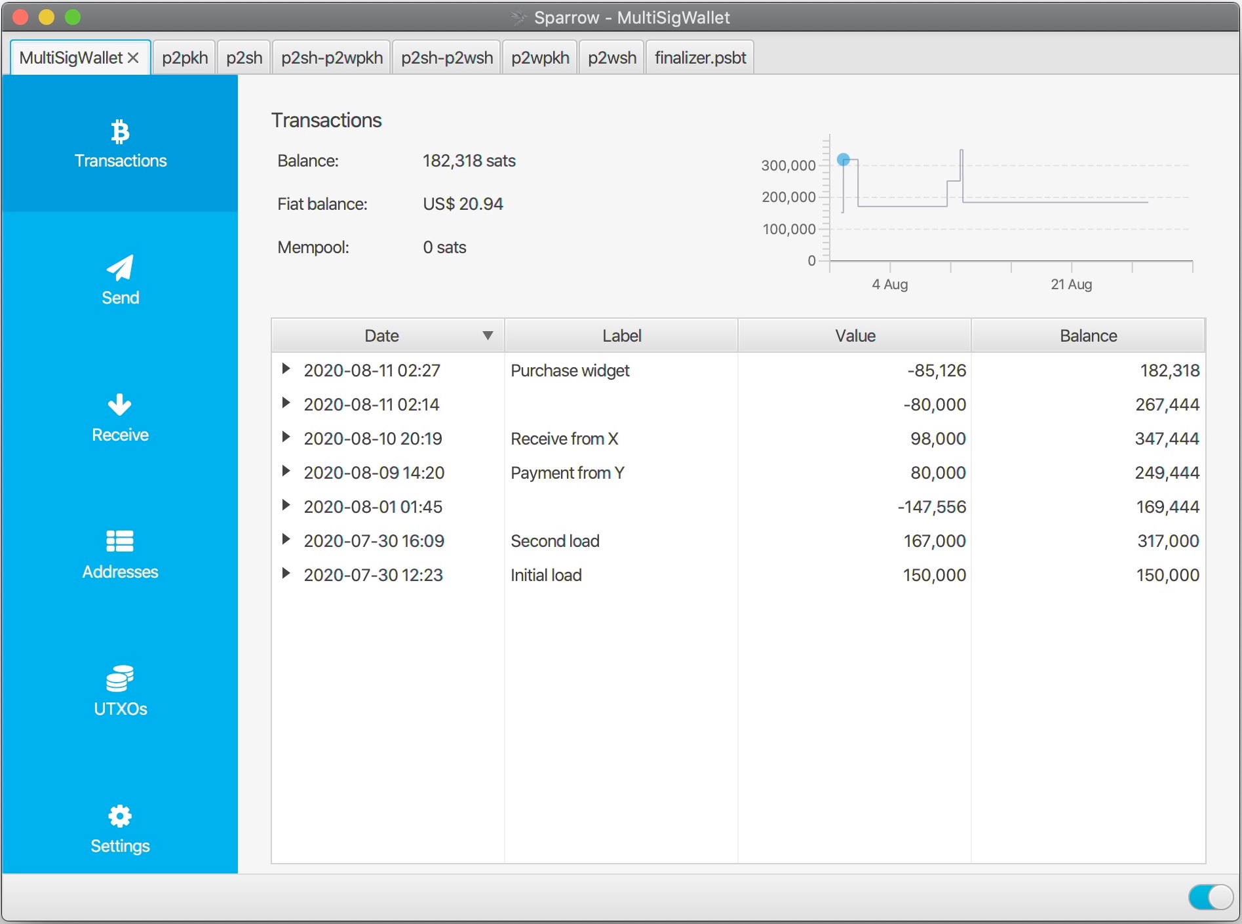
Task: Expand the 2020-08-11 02:27 transaction row
Action: (x=286, y=369)
